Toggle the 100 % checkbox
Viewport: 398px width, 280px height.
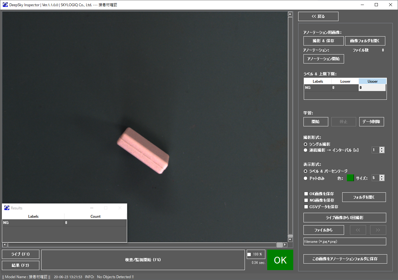click(x=249, y=255)
